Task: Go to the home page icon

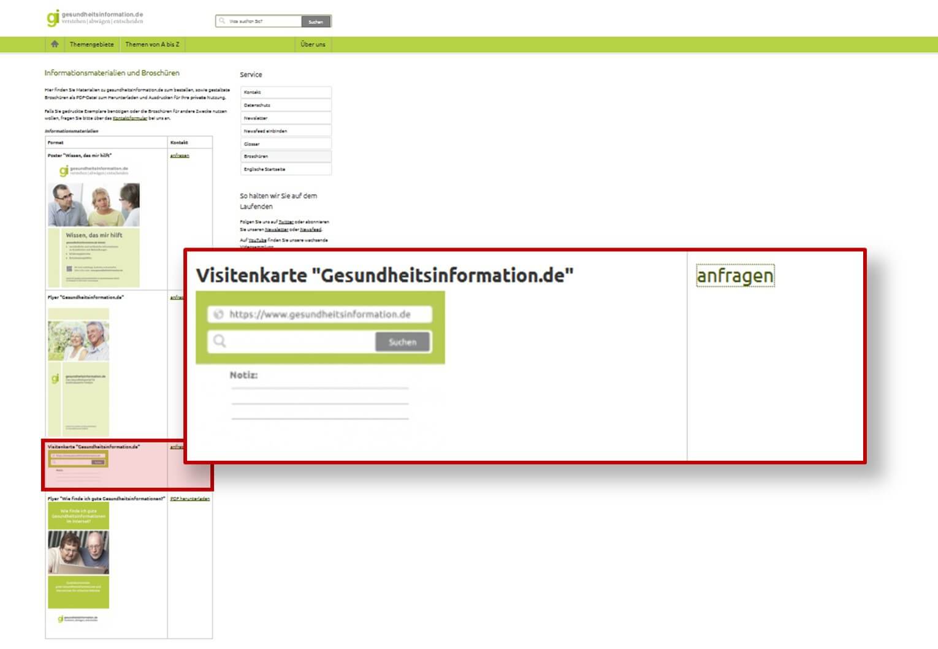Action: [55, 44]
